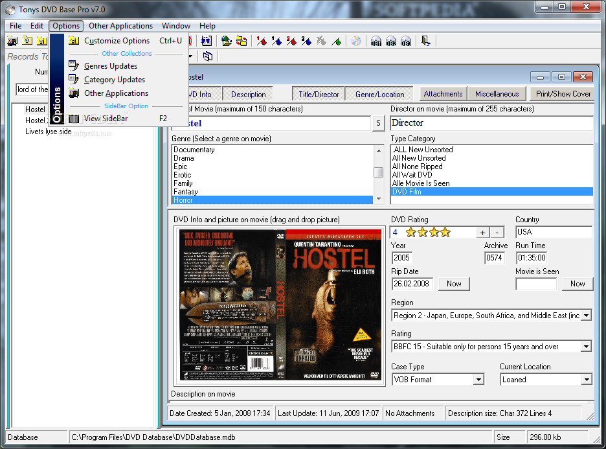The height and width of the screenshot is (449, 606).
Task: Choose Genres Updates from Options menu
Action: tap(125, 65)
